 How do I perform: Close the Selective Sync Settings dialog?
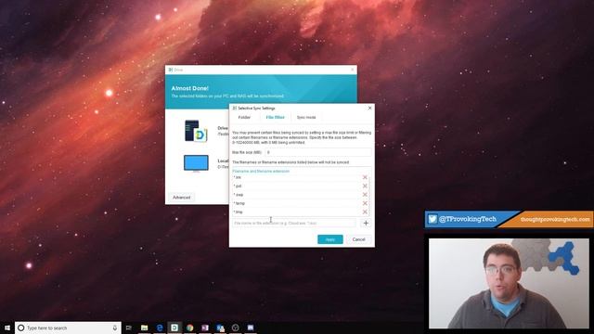point(369,108)
